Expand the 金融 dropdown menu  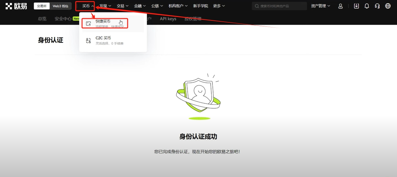point(140,6)
